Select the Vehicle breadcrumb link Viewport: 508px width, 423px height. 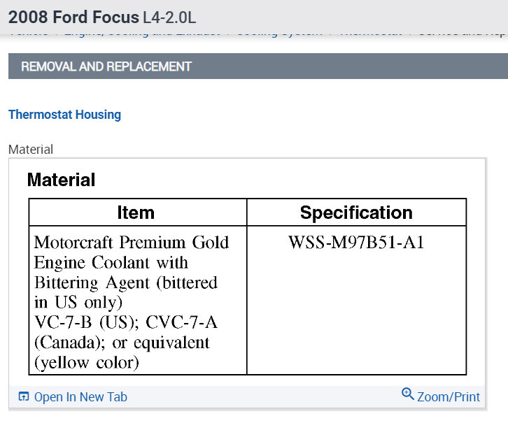coord(29,33)
